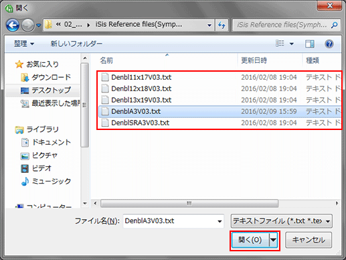The image size is (346, 260).
Task: Click the ピクチャ library icon
Action: [25, 156]
